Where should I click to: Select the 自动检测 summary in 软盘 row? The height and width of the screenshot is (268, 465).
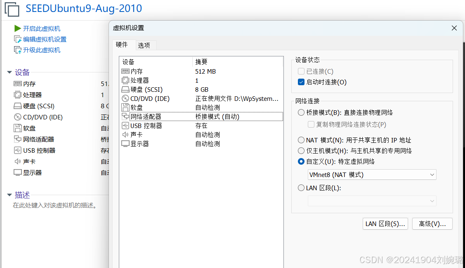[208, 107]
